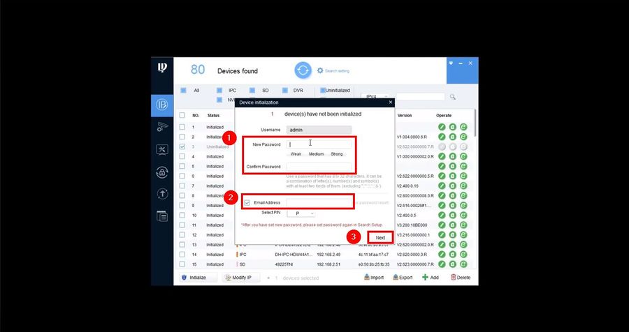Open the window menu dropdown arrow in title bar

click(451, 63)
